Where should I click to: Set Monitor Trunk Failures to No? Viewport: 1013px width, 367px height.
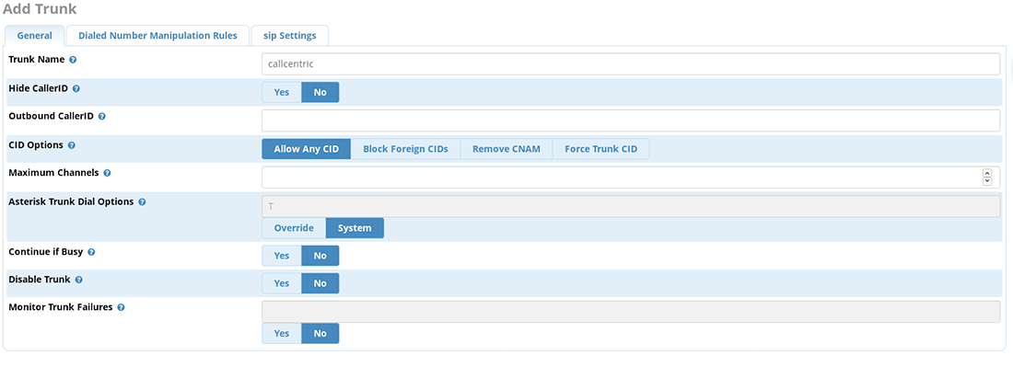320,334
